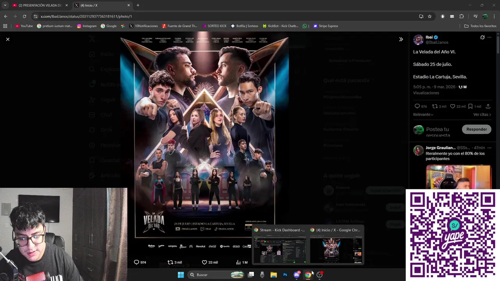The width and height of the screenshot is (500, 281).
Task: Open the YouTube bookmark
Action: tap(24, 26)
